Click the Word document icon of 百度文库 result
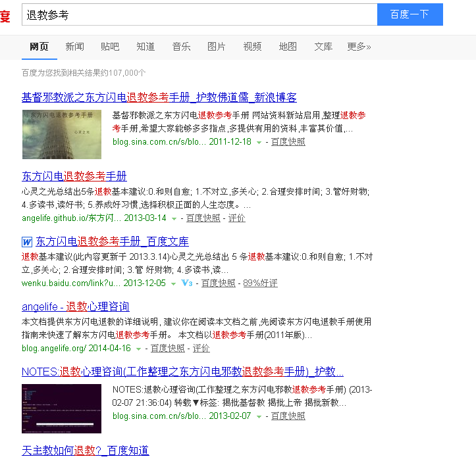476x461 pixels. [27, 242]
